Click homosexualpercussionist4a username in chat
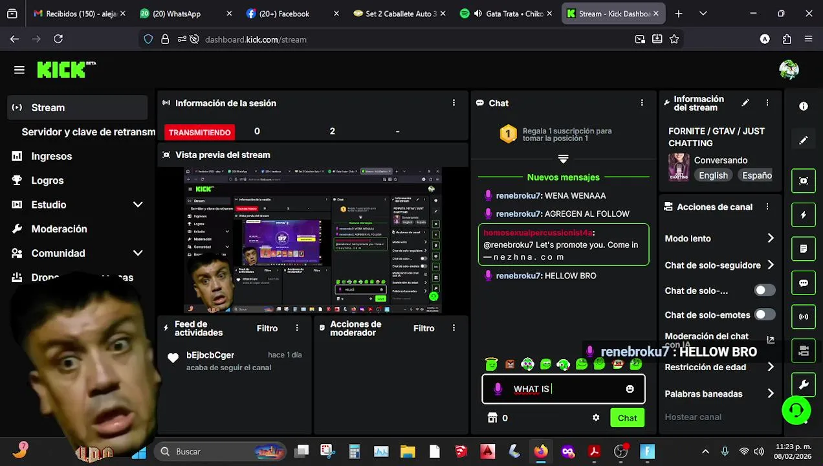Image resolution: width=823 pixels, height=466 pixels. 538,232
